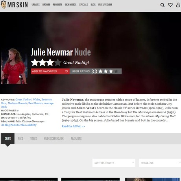
Task: Expand the Titles All dropdown
Action: [160, 163]
